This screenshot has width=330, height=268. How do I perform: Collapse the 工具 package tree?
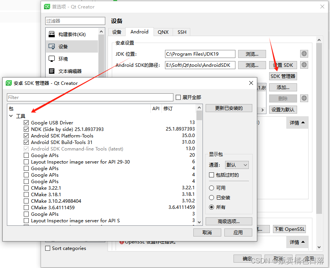coord(11,116)
